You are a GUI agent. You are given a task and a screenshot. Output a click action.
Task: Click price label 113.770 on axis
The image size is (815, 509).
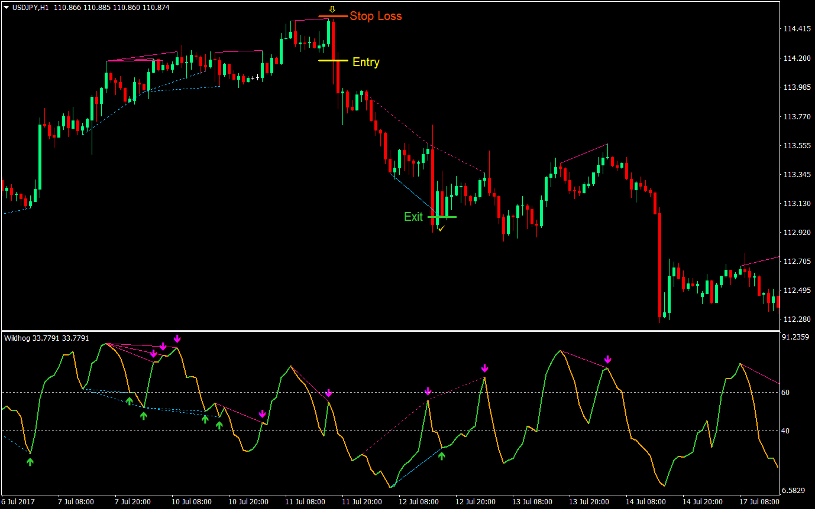[796, 117]
